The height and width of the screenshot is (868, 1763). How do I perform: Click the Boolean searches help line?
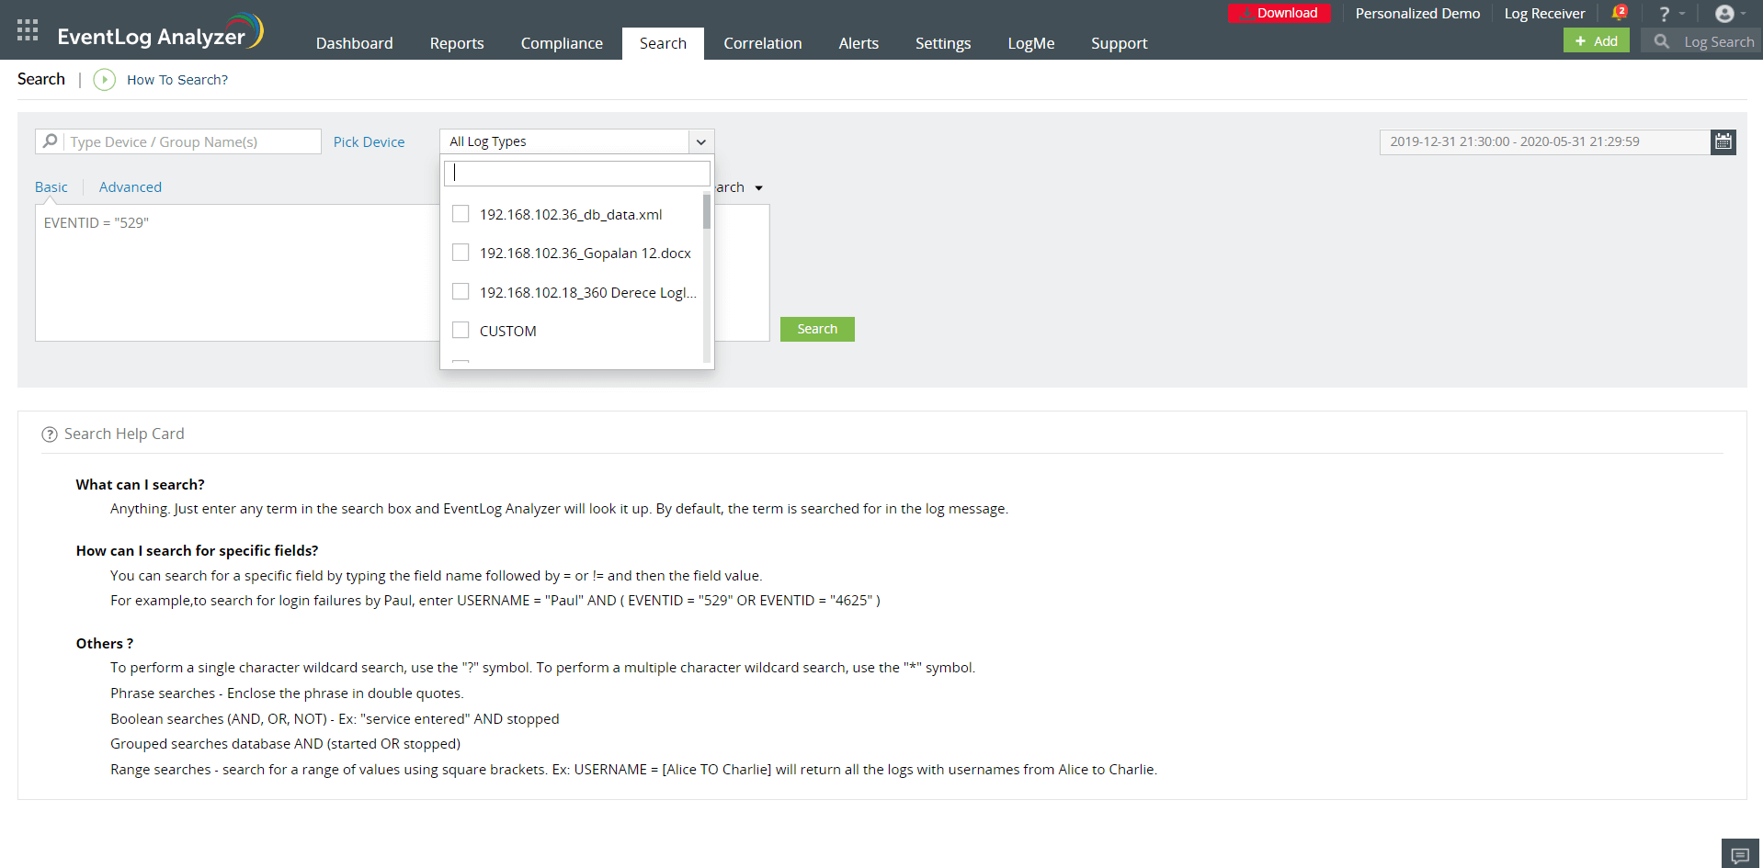(x=335, y=719)
